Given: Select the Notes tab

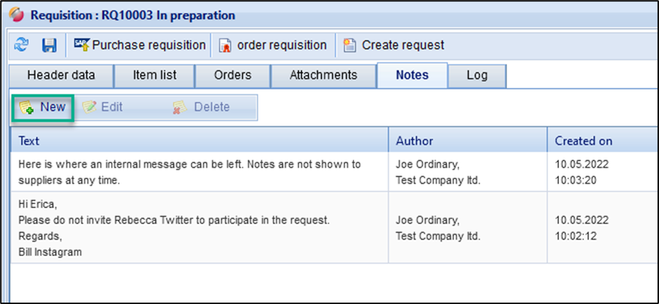Looking at the screenshot, I should 412,75.
